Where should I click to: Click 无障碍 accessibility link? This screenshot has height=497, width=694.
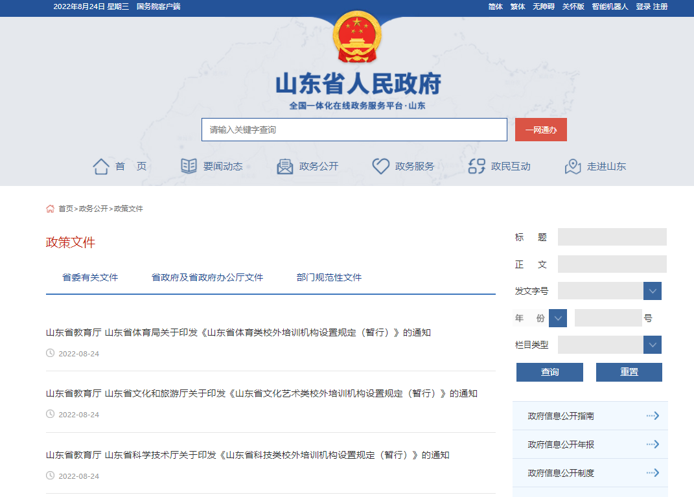click(x=544, y=6)
